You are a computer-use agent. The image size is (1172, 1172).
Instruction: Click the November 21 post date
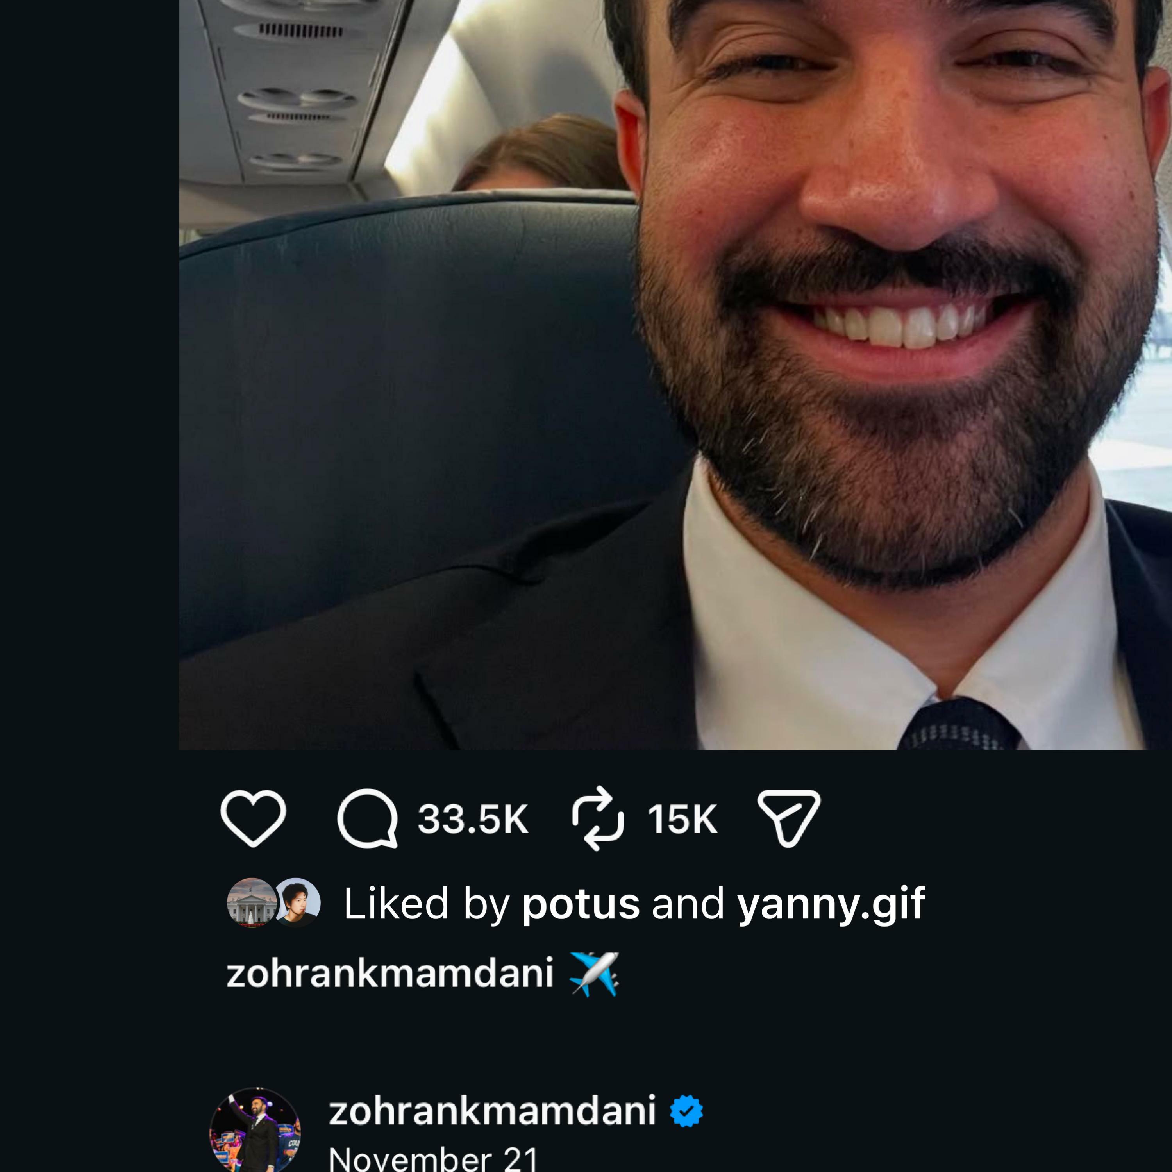[433, 1158]
